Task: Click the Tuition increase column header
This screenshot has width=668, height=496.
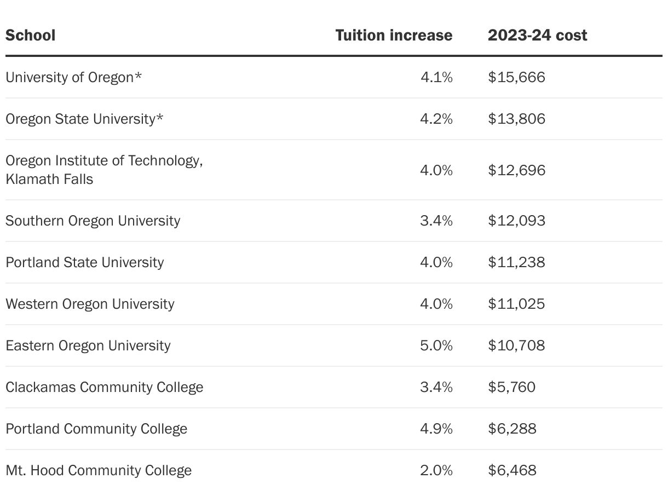Action: point(394,36)
